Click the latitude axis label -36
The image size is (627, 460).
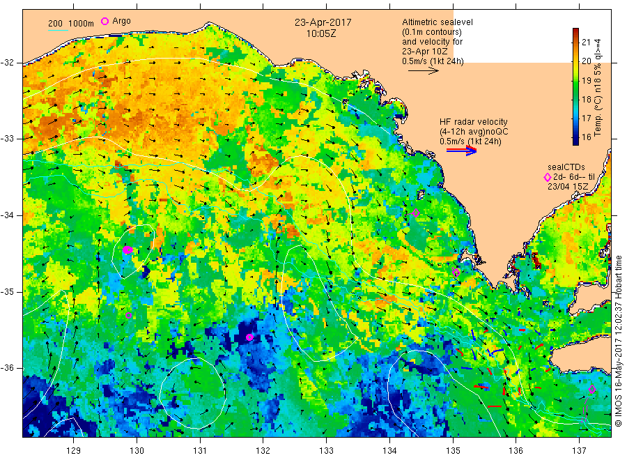[7, 368]
